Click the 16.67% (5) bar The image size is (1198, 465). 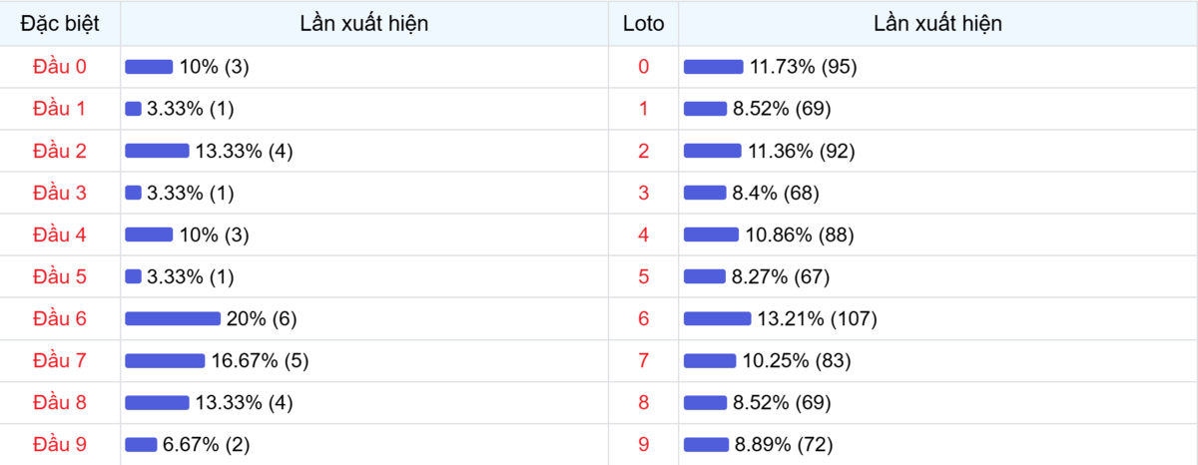[165, 360]
